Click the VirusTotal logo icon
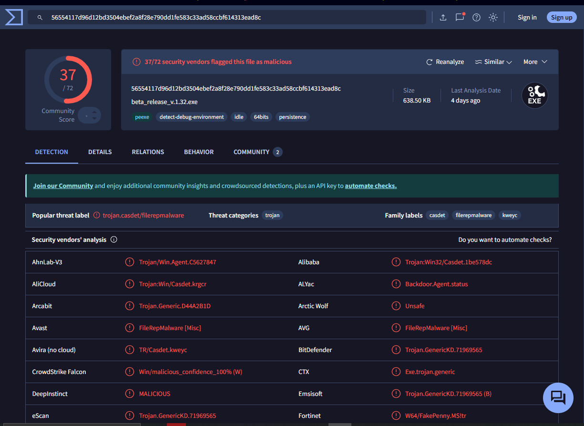 click(14, 17)
